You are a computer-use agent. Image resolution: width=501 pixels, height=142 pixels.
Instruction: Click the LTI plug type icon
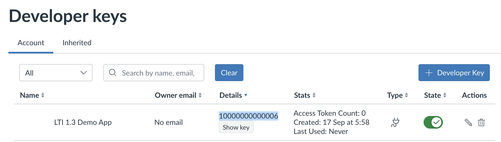click(x=395, y=123)
